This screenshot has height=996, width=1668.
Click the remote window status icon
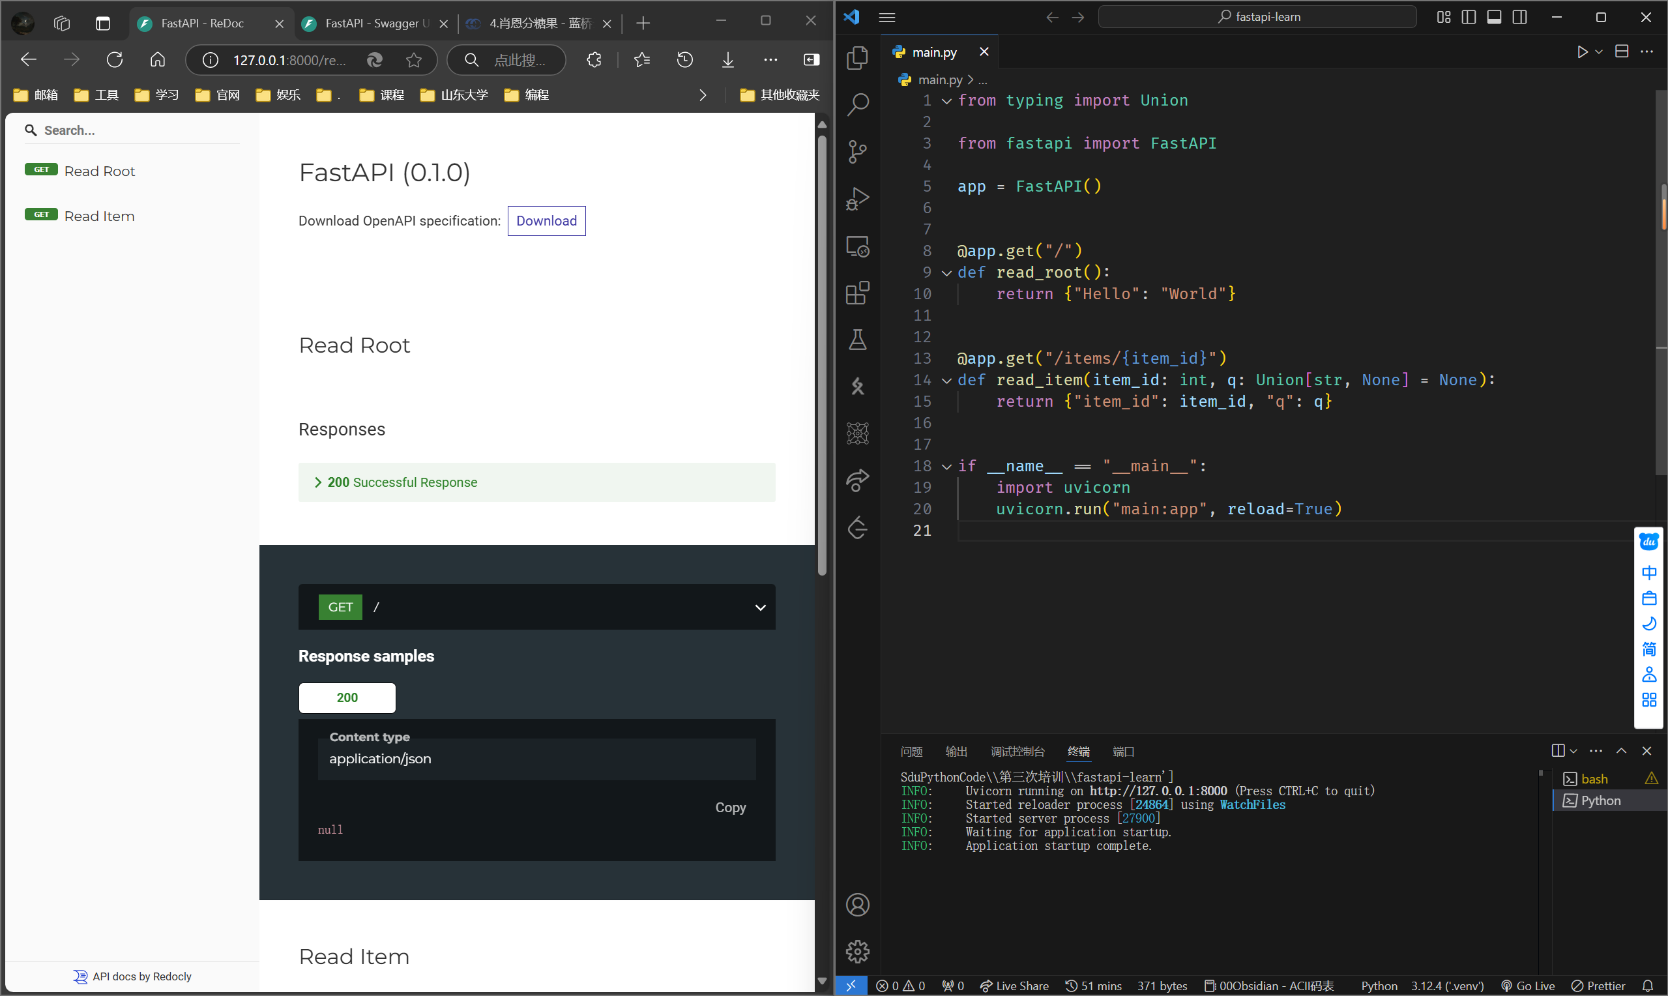(x=851, y=986)
